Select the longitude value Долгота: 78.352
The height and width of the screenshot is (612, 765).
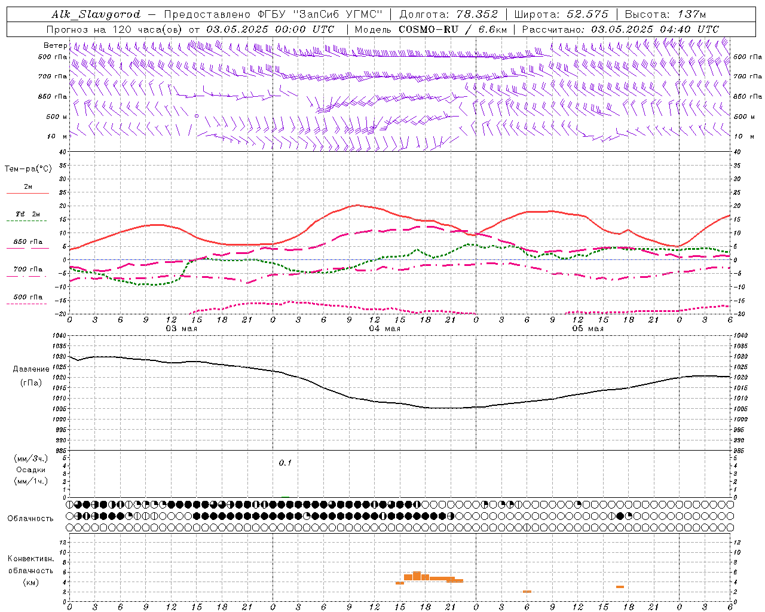click(x=448, y=14)
